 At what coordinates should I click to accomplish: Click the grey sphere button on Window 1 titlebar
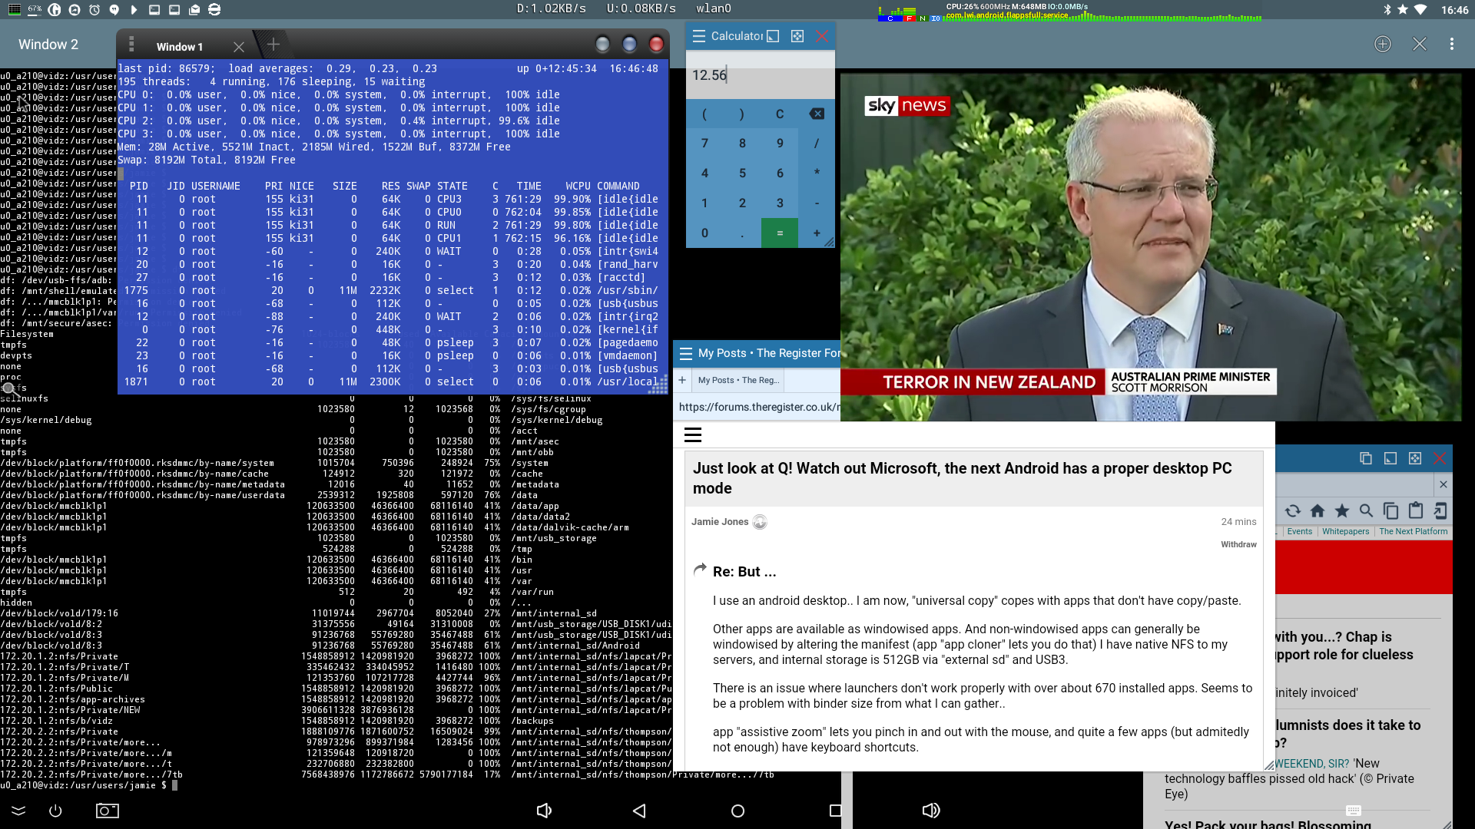pos(603,45)
